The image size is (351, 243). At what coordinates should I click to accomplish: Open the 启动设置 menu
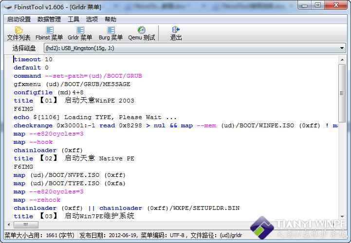[19, 19]
